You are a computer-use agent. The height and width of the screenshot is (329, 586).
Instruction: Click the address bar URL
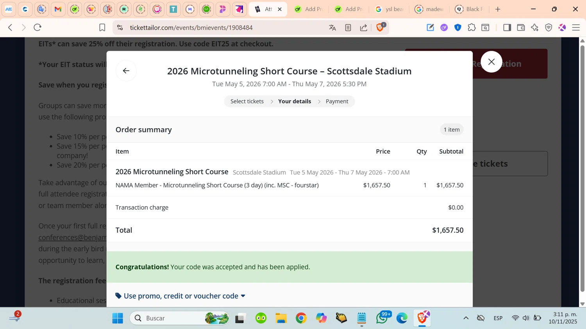[x=191, y=28]
